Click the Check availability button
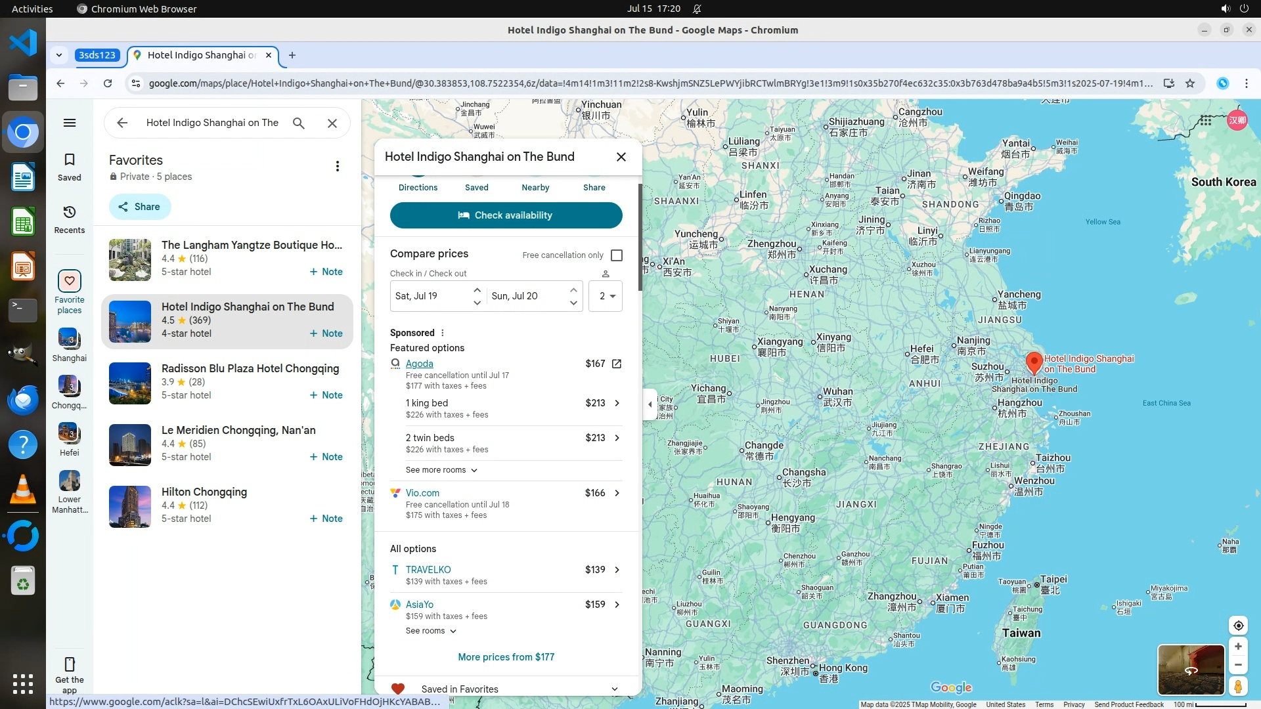Screen dimensions: 1261x709 506,215
